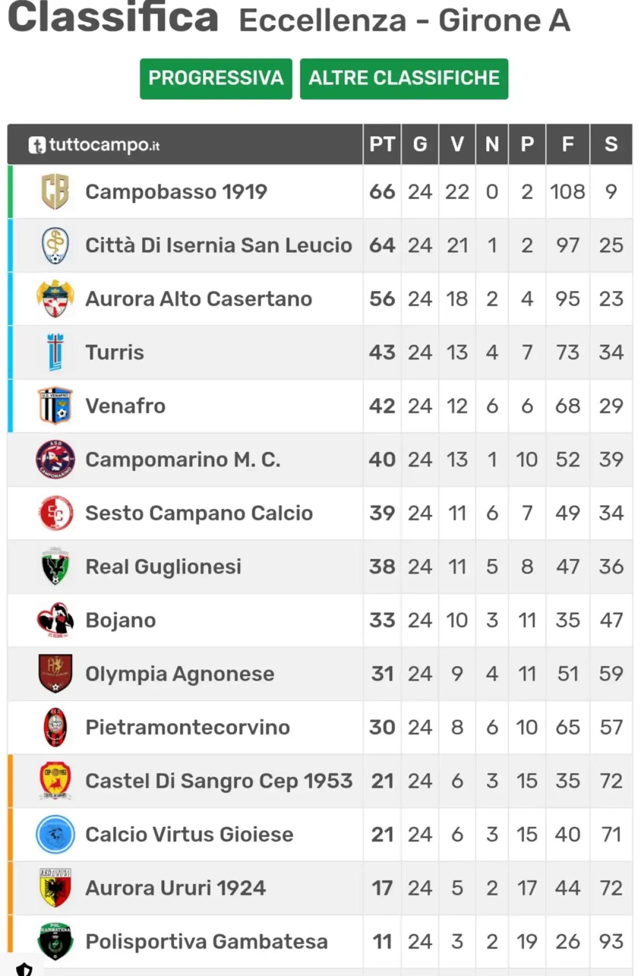
Task: Click the Turris team crest
Action: click(x=55, y=352)
